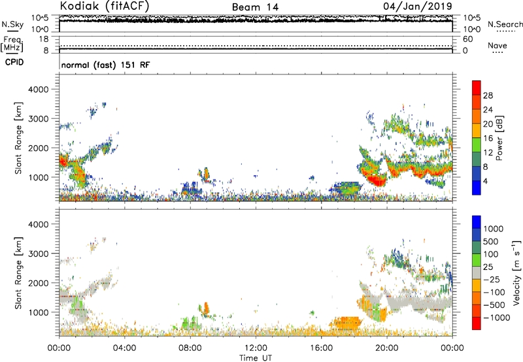Click the "16:00" time axis label

coord(321,348)
